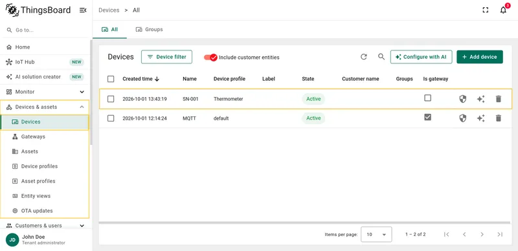518x251 pixels.
Task: Sort by the Name column header
Action: coord(190,79)
